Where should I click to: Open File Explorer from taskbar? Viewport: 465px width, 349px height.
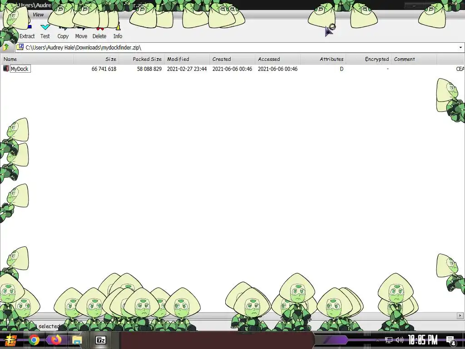coord(77,340)
